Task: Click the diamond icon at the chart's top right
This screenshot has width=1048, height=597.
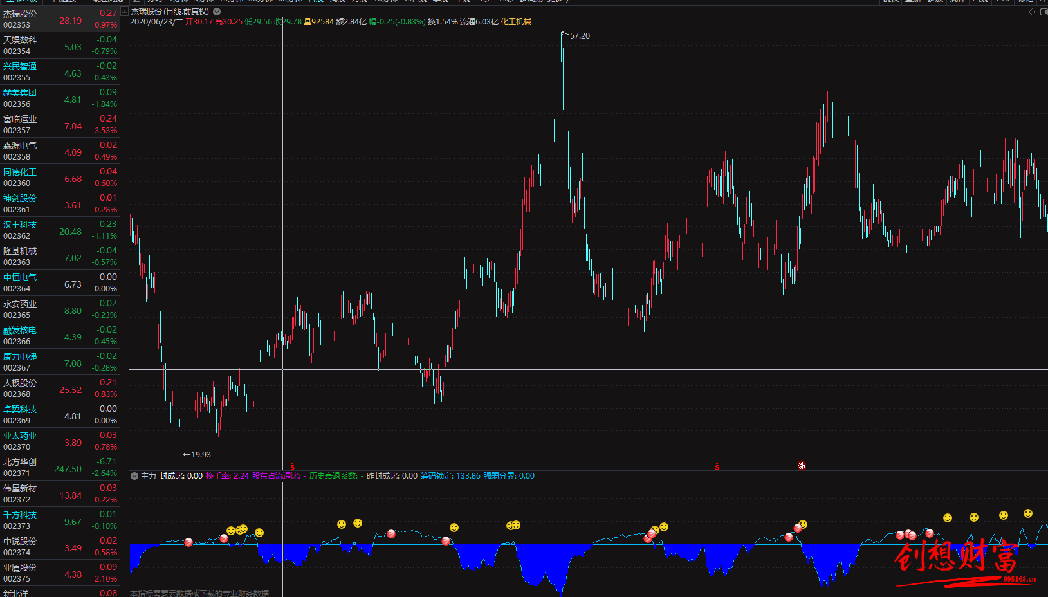Action: pos(1032,12)
